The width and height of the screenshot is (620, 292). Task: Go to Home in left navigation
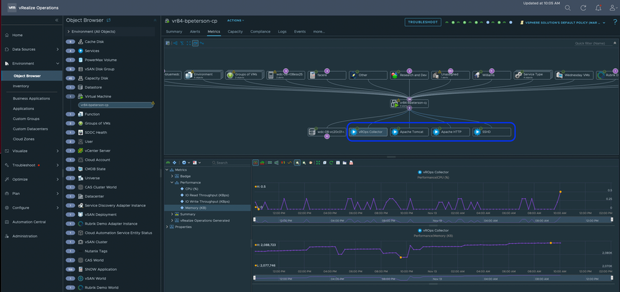point(17,35)
